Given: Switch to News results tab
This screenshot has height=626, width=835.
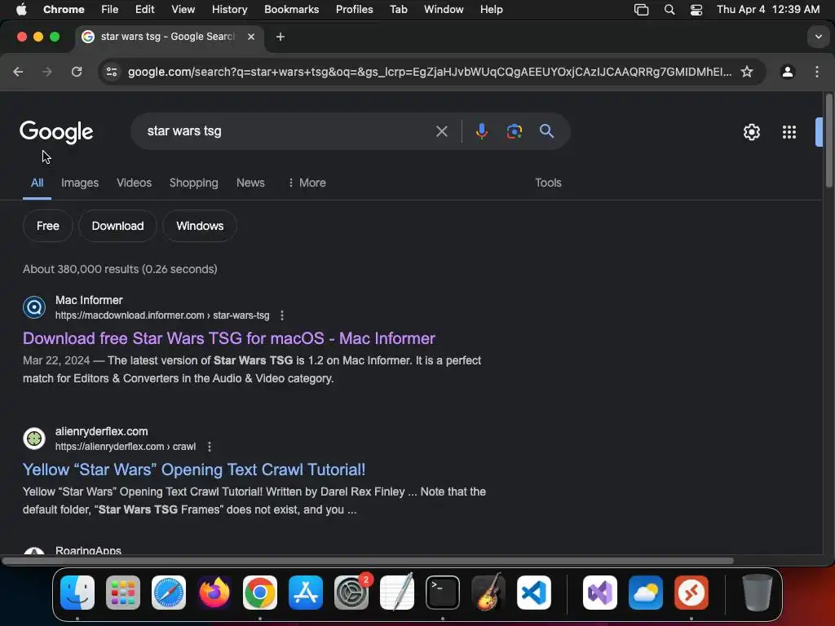Looking at the screenshot, I should tap(250, 183).
